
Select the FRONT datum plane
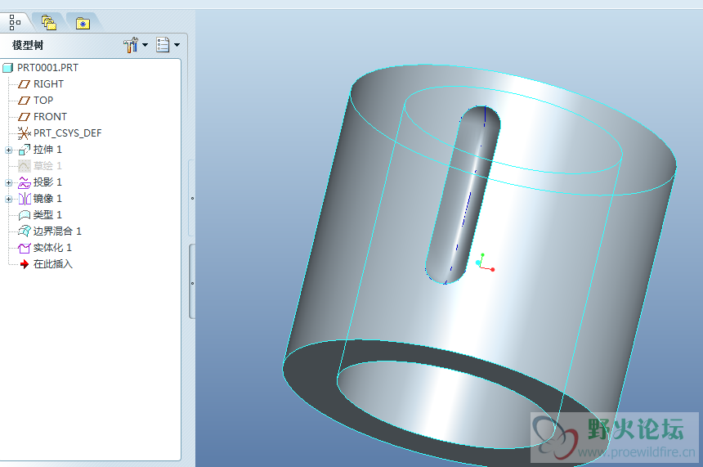click(50, 117)
